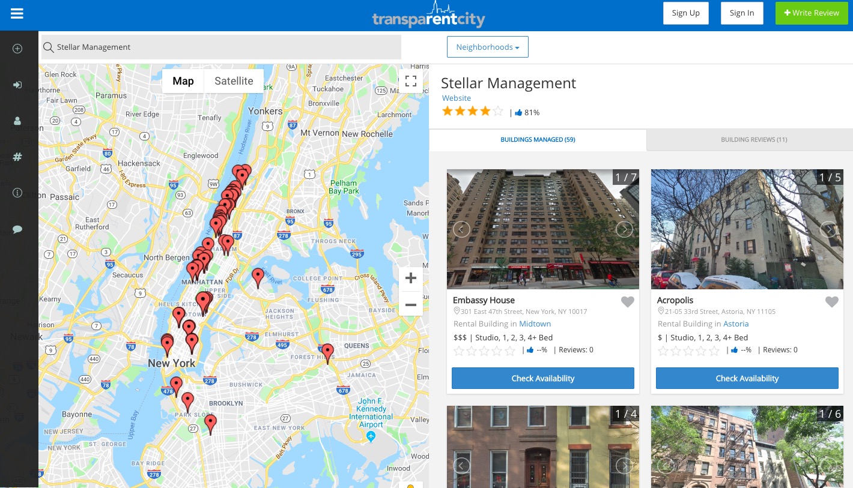
Task: Click the empty star rating on Acropolis
Action: [x=688, y=351]
